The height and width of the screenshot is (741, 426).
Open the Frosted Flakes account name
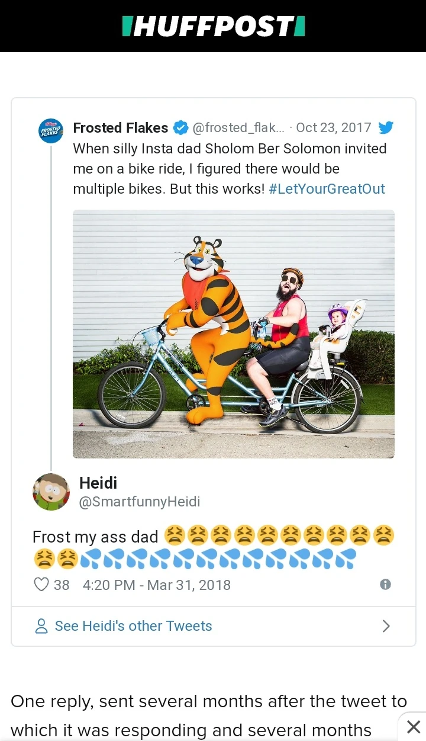point(121,128)
